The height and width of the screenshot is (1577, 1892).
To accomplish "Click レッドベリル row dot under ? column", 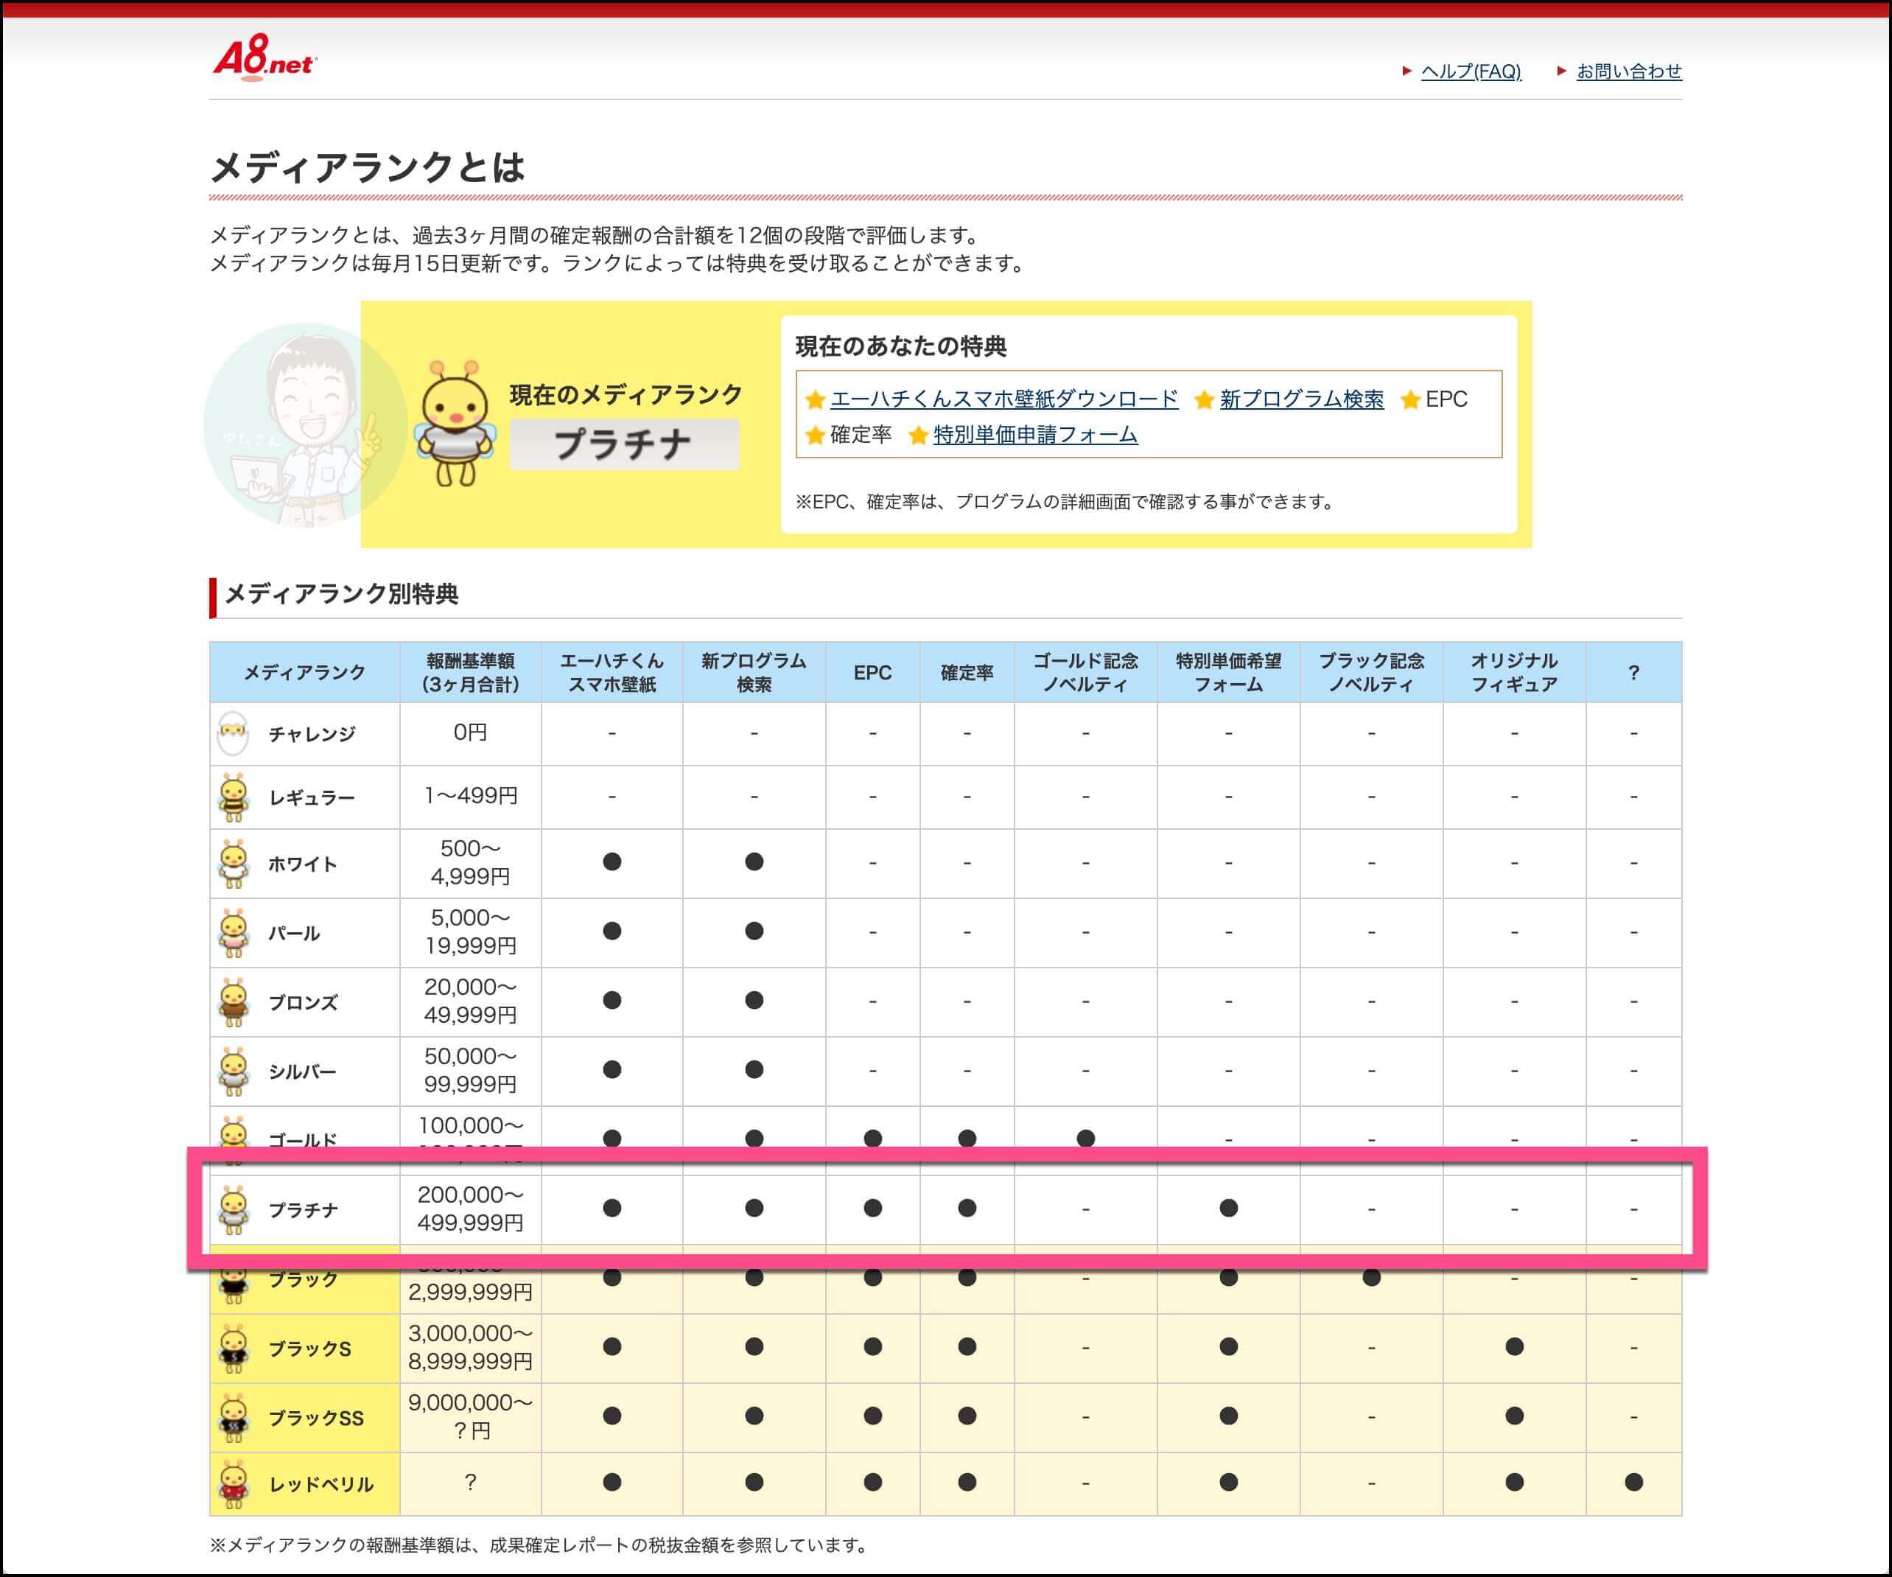I will [1633, 1483].
